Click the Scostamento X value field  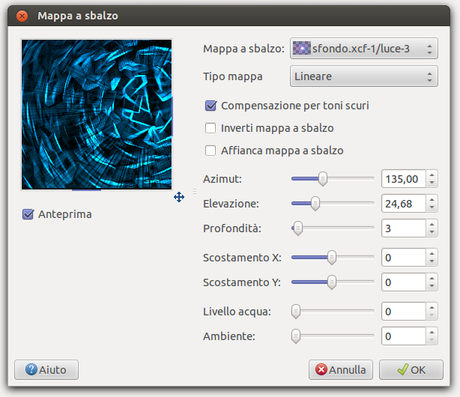404,258
